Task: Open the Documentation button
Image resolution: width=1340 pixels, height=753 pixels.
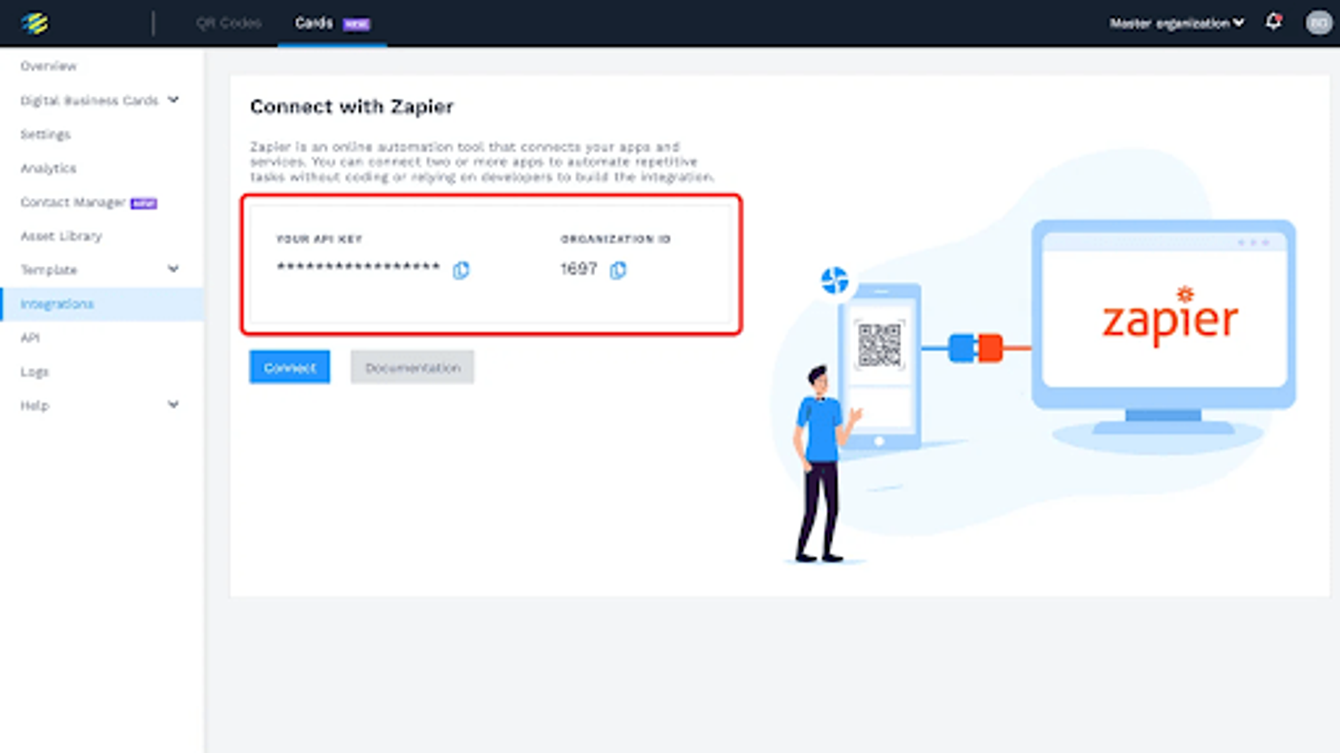Action: pyautogui.click(x=412, y=367)
